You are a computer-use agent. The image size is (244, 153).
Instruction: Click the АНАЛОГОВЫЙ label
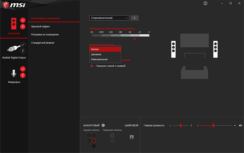91,125
